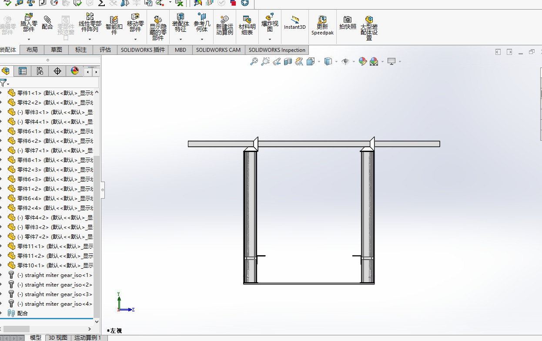Open Move Component dropdown arrow

(135, 39)
